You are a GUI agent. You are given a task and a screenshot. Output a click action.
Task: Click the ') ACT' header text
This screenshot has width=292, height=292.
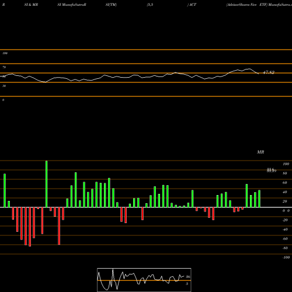192,5
